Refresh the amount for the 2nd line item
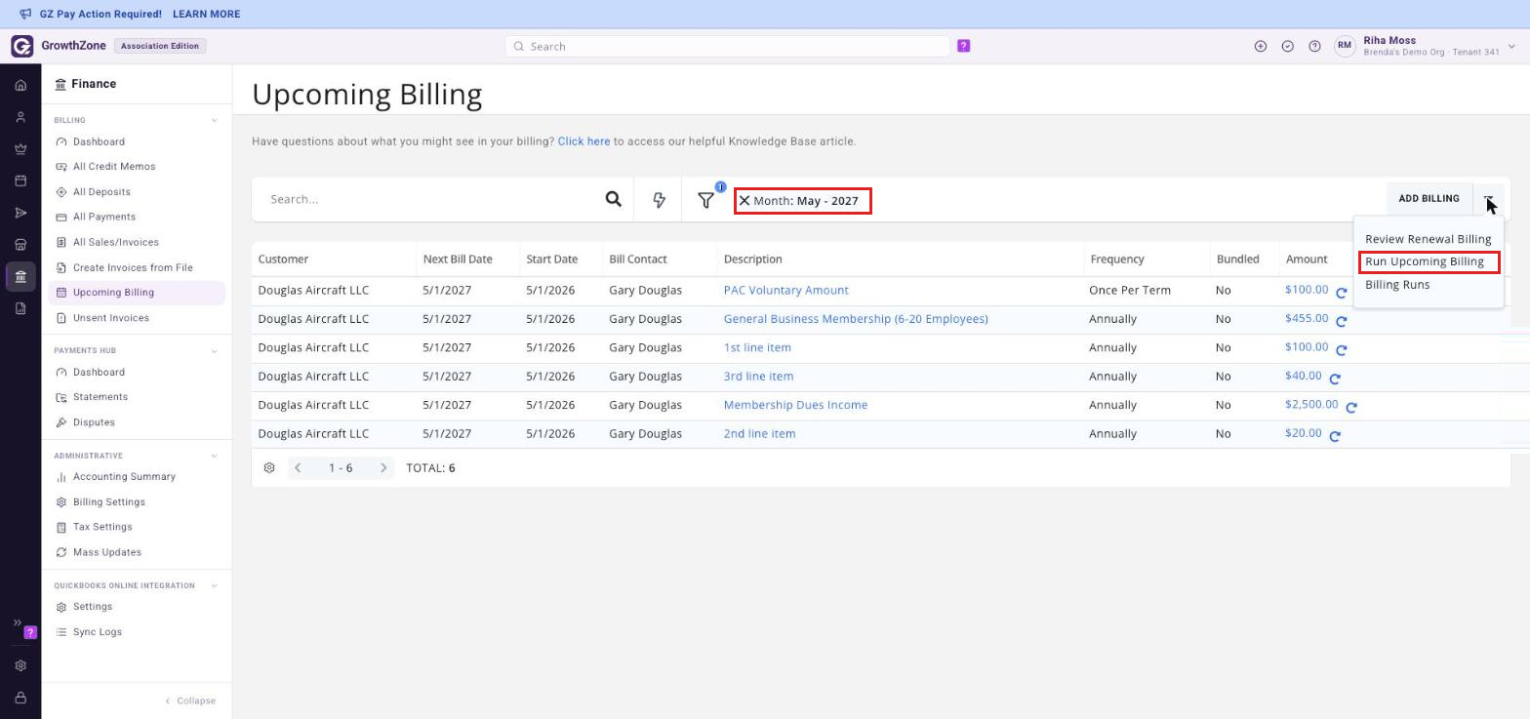 pyautogui.click(x=1335, y=435)
